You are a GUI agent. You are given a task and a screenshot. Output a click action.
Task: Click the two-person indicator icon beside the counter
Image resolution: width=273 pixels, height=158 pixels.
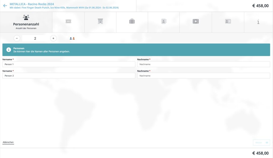click(72, 38)
